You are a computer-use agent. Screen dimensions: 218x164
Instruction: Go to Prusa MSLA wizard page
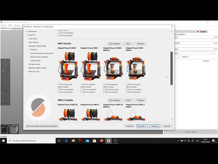coord(33,39)
